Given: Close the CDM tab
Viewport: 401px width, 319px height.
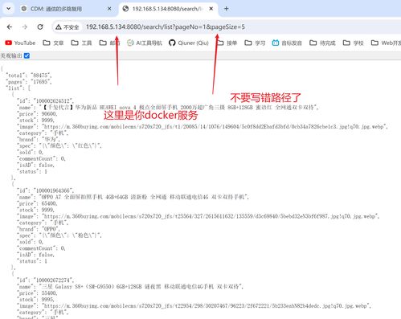Looking at the screenshot, I should point(109,9).
